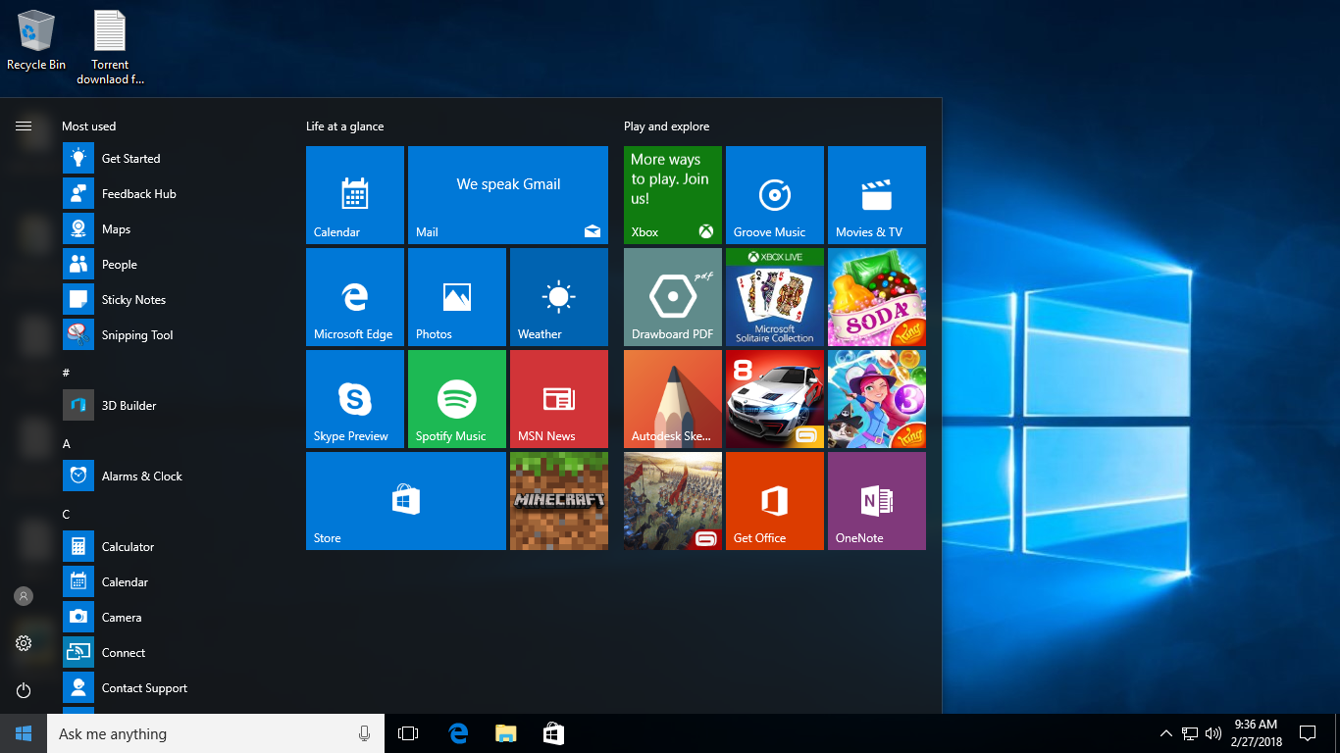Open Spotify Music tile
1340x753 pixels.
(x=457, y=399)
